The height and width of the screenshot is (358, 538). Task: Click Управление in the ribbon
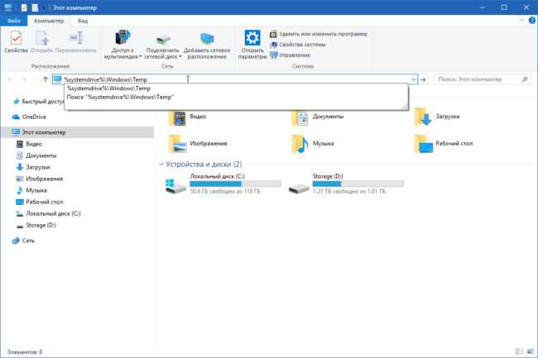(291, 55)
